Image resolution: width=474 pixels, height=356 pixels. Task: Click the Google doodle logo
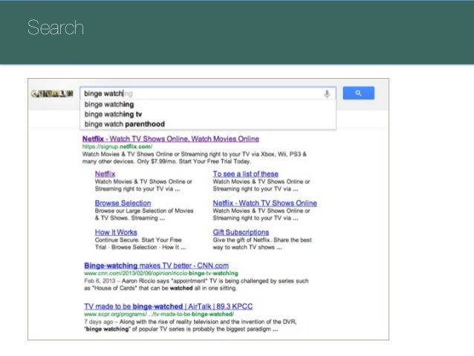(x=52, y=94)
